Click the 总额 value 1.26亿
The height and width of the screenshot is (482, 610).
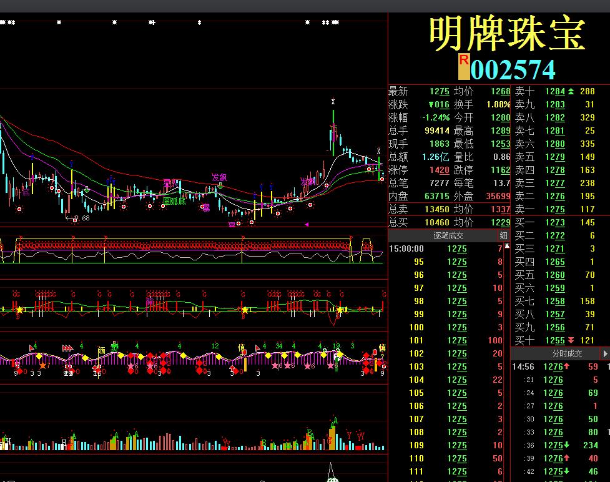(436, 157)
